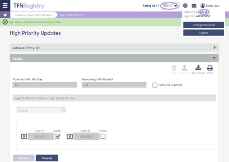Click 'High Priority Updates Retrieved Successfully' message
Image resolution: width=229 pixels, height=162 pixels.
[x=35, y=22]
